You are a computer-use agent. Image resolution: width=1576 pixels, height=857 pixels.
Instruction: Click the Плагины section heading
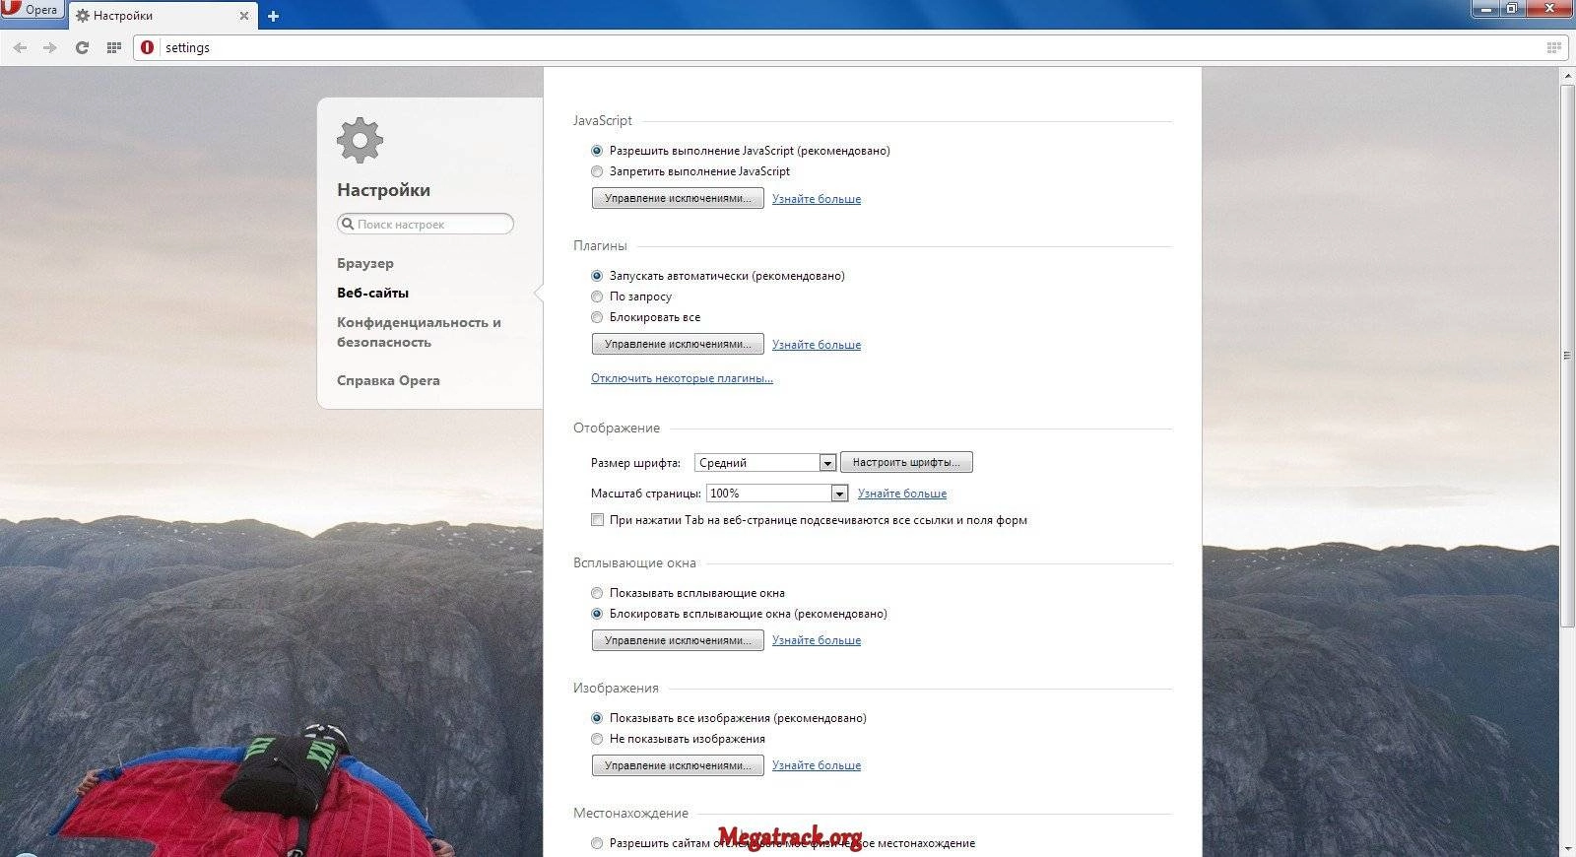[x=600, y=245]
